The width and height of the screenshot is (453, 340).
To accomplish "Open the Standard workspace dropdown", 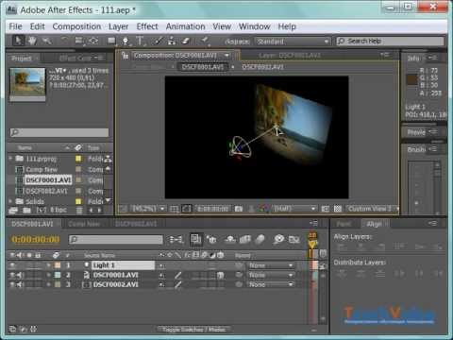I will [293, 42].
